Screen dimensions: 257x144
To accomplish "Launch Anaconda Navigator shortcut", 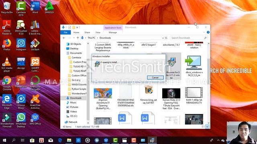I will (x=35, y=83).
